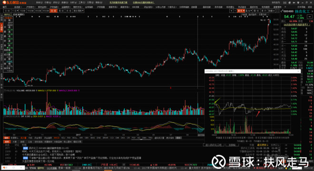This screenshot has height=171, width=314.
Task: Open 系统 menu
Action: (39, 2)
